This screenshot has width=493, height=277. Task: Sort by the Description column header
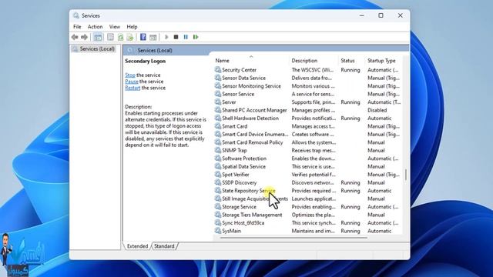click(x=314, y=61)
